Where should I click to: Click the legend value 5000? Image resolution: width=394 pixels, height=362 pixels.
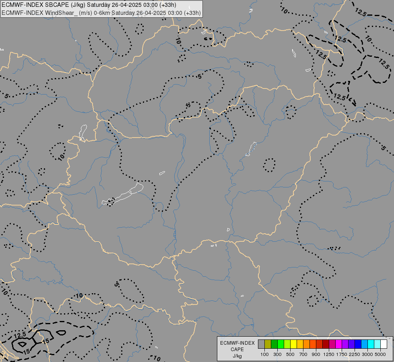coord(380,354)
